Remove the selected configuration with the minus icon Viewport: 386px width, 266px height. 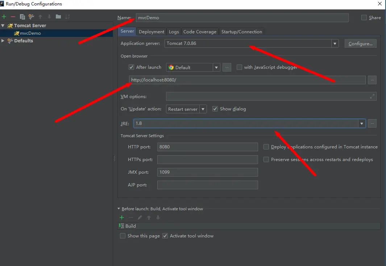[13, 17]
